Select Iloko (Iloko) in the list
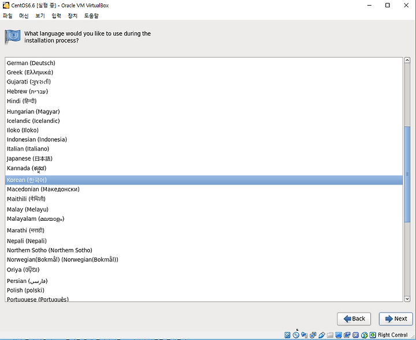This screenshot has height=340, width=416. (x=204, y=130)
